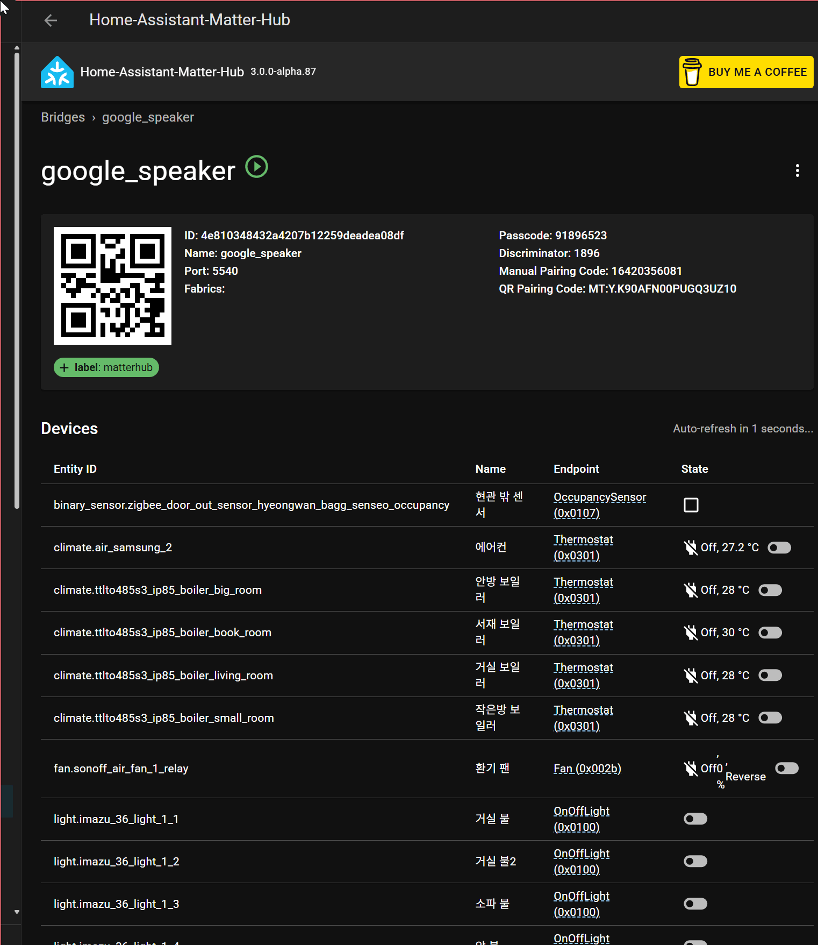This screenshot has width=818, height=945.
Task: Click power-off icon for fan.sonoff_air_fan_1_relay
Action: click(691, 769)
